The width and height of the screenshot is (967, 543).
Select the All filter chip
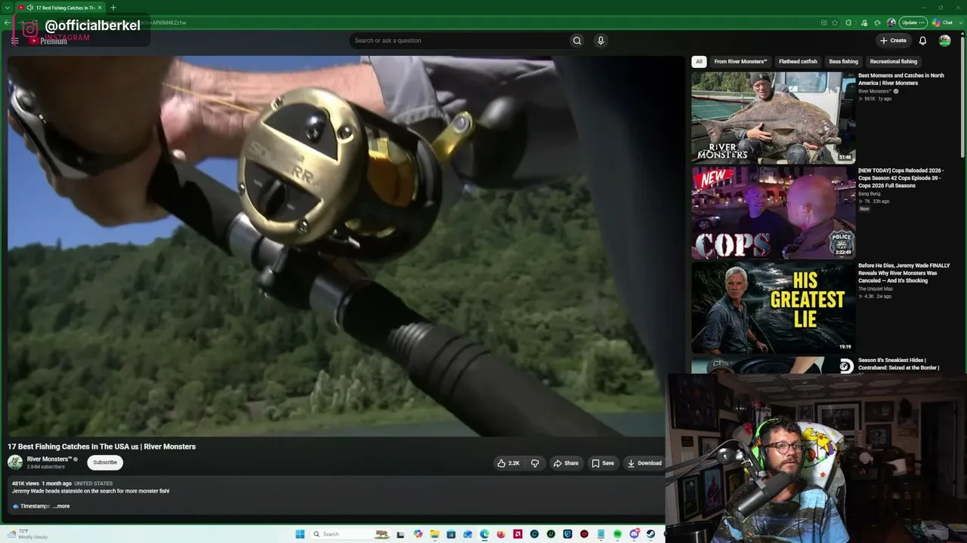[699, 62]
